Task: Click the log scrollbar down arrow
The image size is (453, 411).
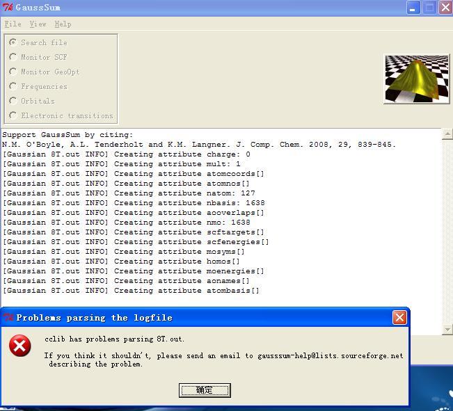Action: pyautogui.click(x=447, y=329)
